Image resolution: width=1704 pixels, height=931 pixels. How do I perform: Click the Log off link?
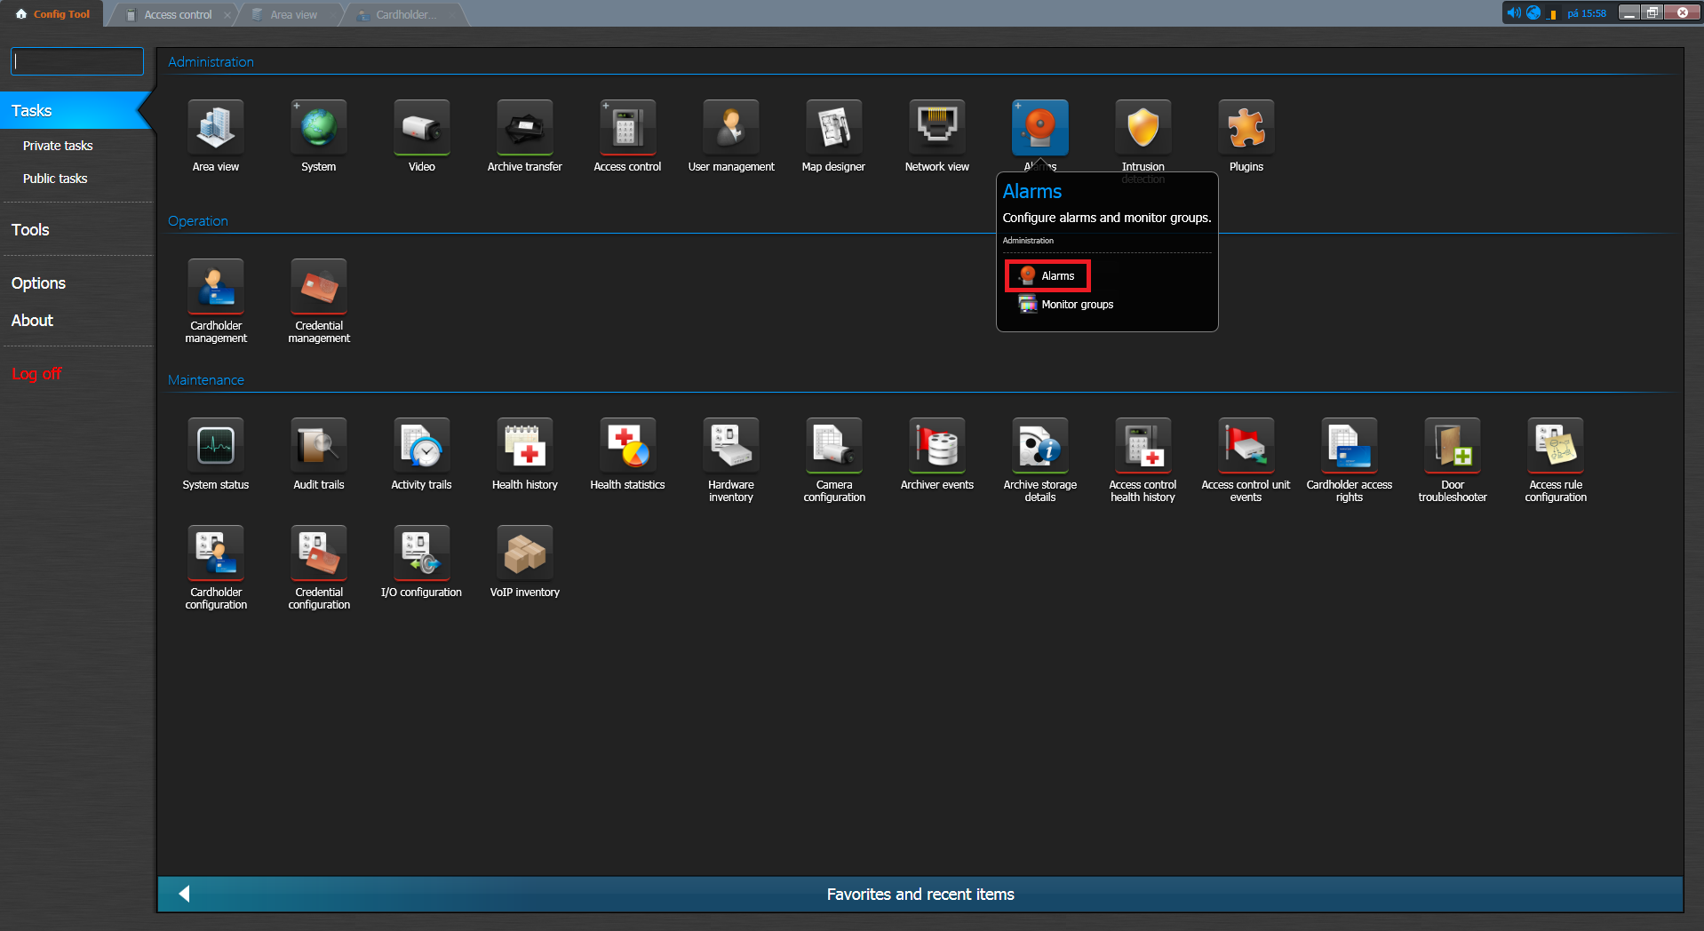pos(36,374)
